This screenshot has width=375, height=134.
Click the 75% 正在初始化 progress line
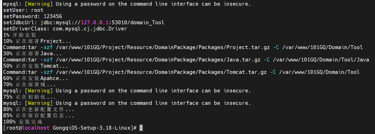29,97
